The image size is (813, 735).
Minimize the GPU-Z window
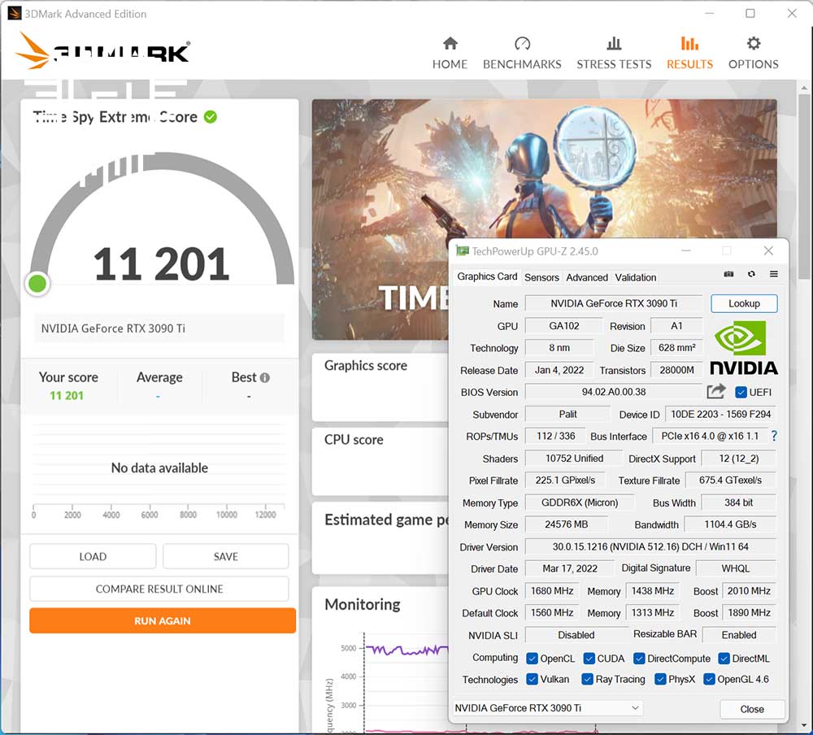coord(686,251)
